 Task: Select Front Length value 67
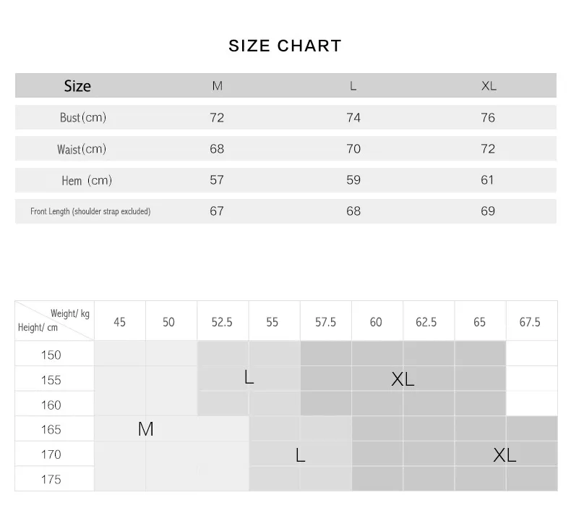point(217,211)
